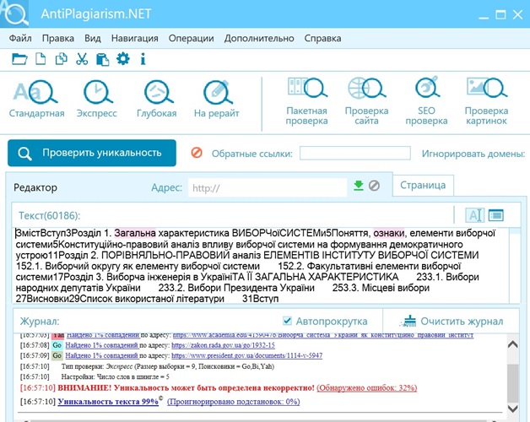This screenshot has width=530, height=422.
Task: Click the copy icon in toolbar
Action: tap(61, 59)
